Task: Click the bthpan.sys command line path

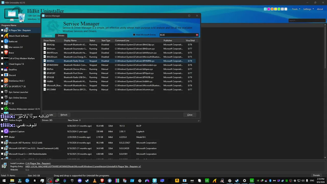Action: coord(134,69)
